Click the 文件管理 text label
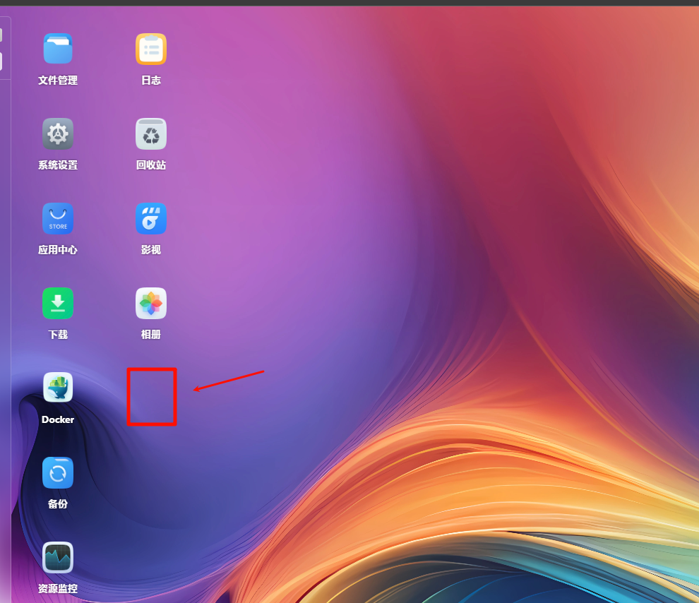Screen dimensions: 699x603 58,80
